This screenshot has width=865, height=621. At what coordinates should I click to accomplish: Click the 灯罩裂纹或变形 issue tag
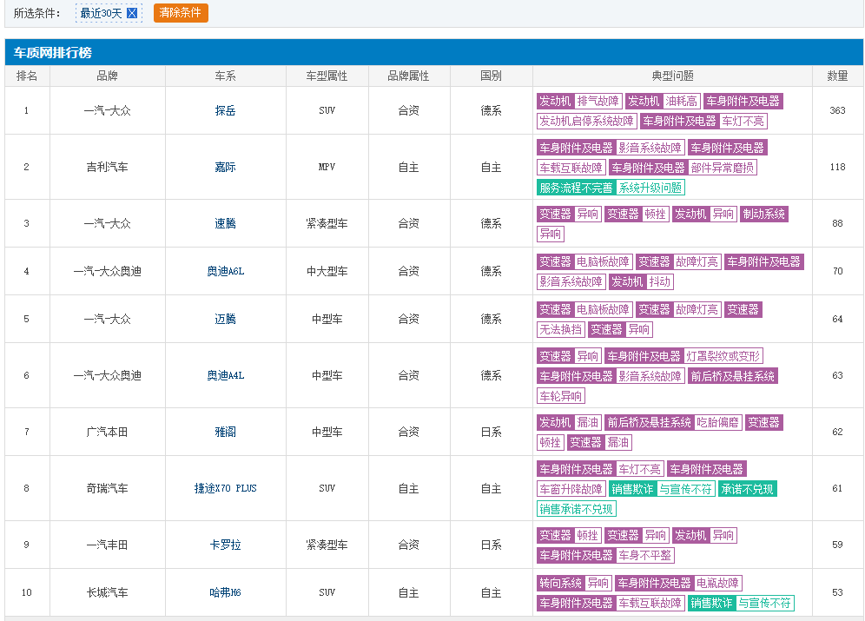click(723, 356)
